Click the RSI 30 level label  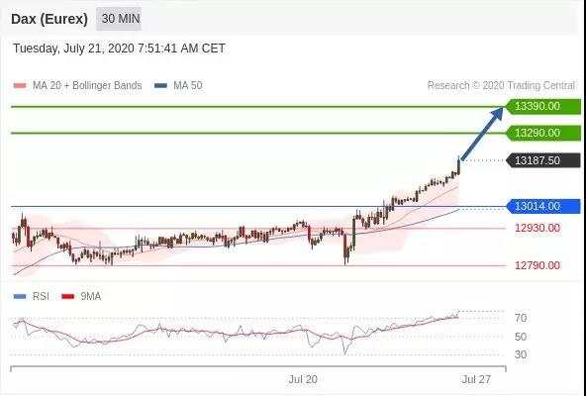point(521,354)
